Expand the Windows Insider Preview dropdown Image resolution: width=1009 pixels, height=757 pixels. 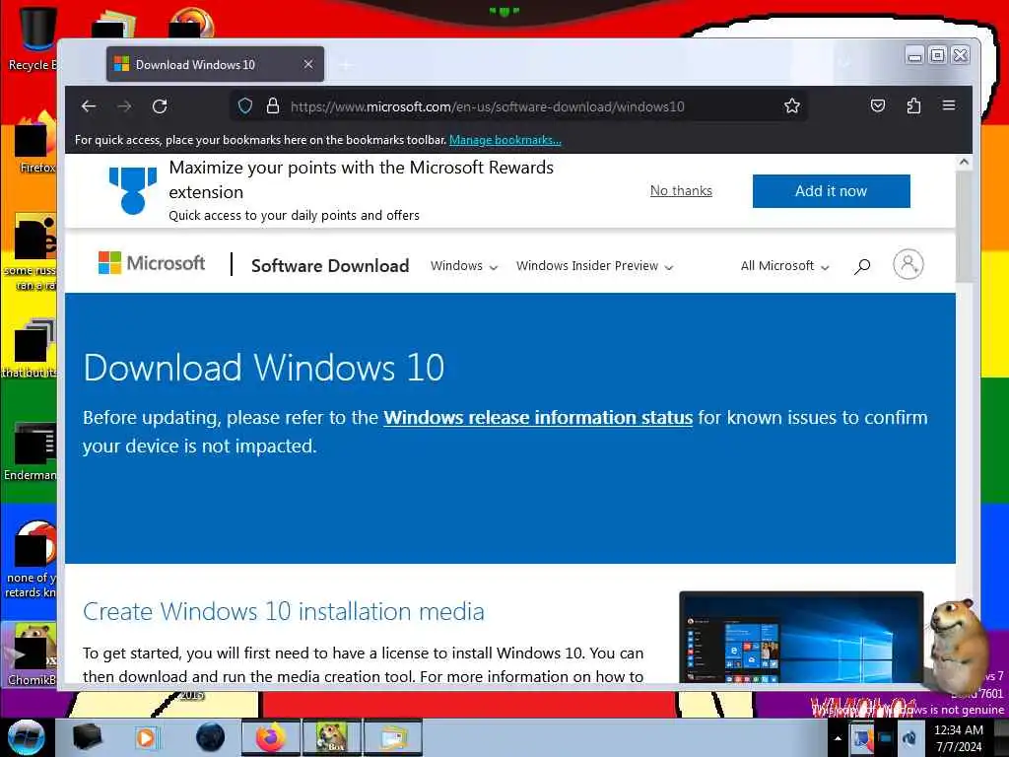(x=594, y=266)
